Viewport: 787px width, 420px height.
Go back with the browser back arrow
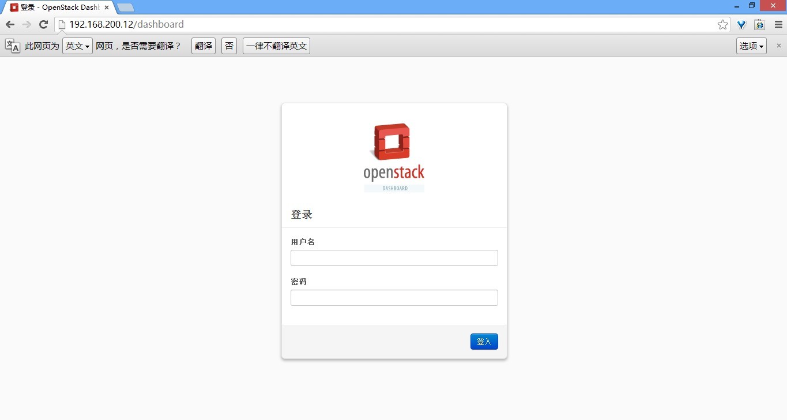click(x=10, y=24)
